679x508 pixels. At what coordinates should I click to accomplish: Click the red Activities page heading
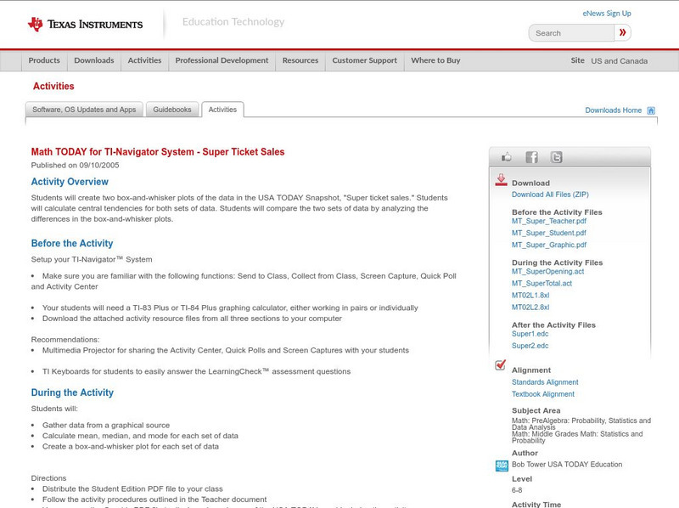[x=53, y=87]
